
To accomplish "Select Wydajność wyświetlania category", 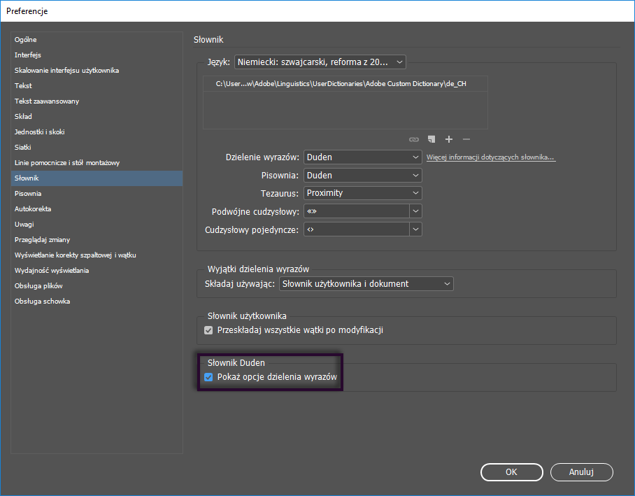I will [97, 271].
